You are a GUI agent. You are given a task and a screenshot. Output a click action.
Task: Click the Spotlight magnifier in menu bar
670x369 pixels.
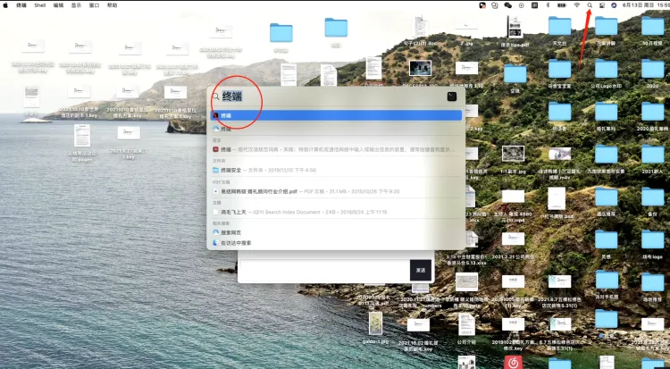pos(590,5)
